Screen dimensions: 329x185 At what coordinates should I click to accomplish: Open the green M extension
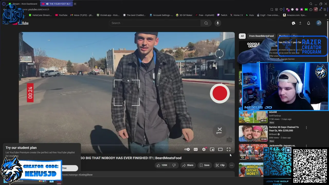click(x=306, y=10)
